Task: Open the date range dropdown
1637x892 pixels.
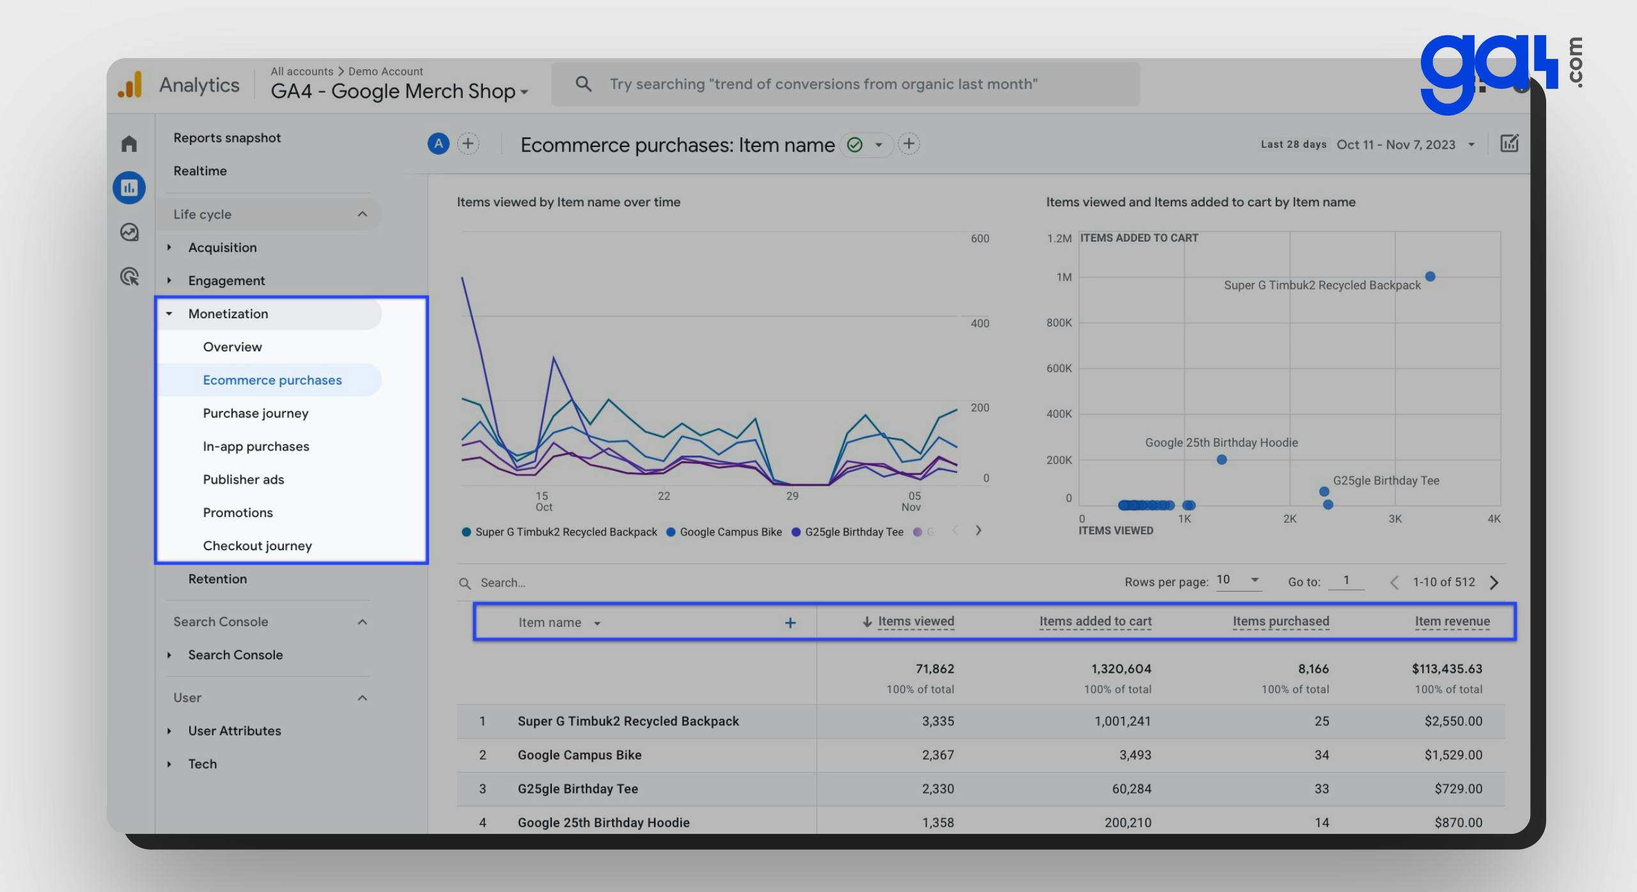Action: [x=1471, y=144]
